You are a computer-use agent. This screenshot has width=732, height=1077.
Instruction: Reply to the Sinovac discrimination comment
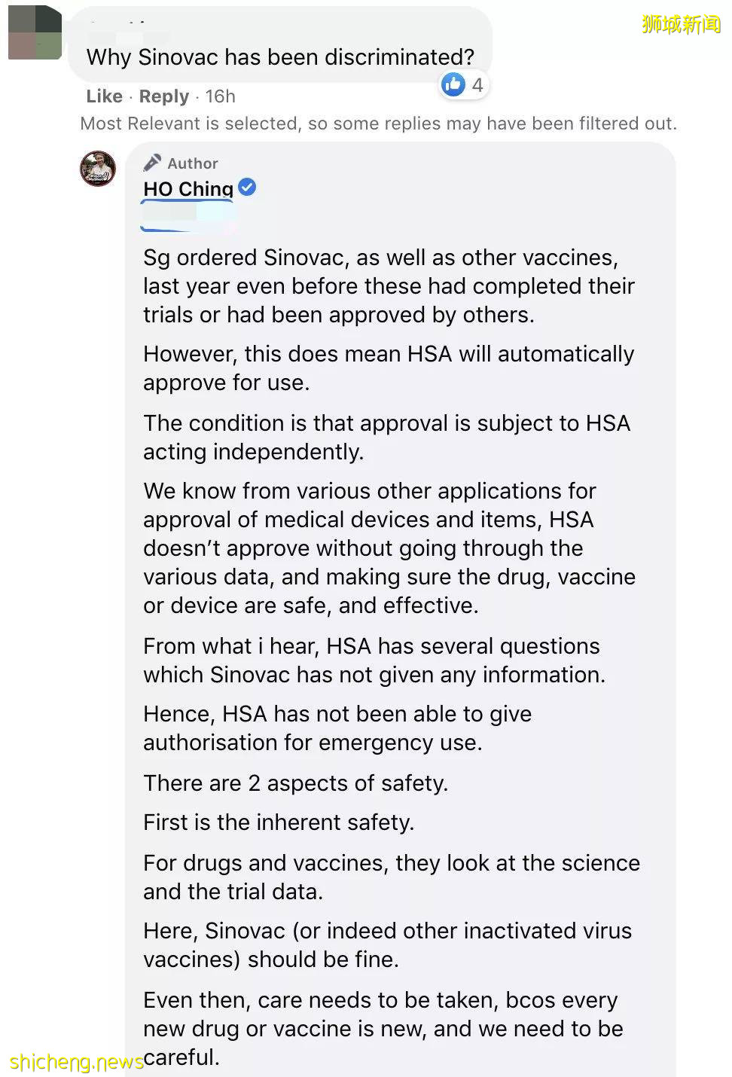point(164,96)
